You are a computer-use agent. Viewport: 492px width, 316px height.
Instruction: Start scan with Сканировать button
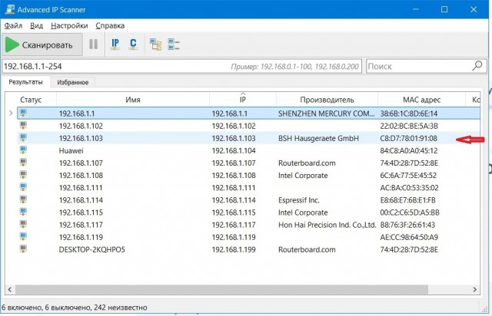pos(42,44)
